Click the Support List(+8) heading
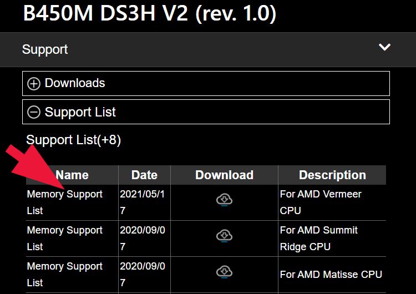The image size is (416, 294). [74, 140]
